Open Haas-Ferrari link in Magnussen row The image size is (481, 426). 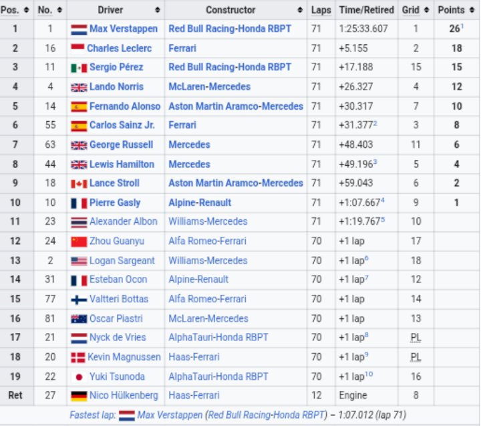(194, 357)
